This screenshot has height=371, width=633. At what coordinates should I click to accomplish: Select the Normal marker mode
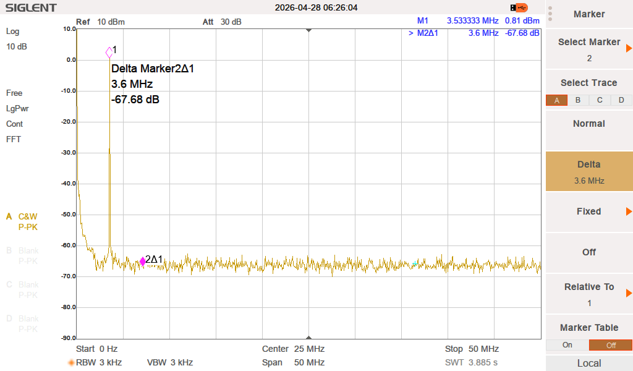pos(588,124)
